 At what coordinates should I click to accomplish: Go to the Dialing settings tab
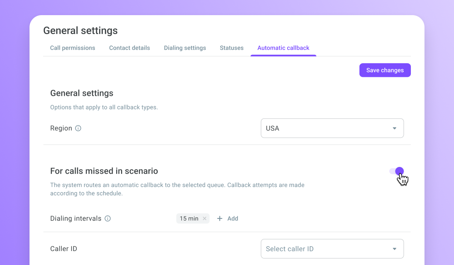185,48
